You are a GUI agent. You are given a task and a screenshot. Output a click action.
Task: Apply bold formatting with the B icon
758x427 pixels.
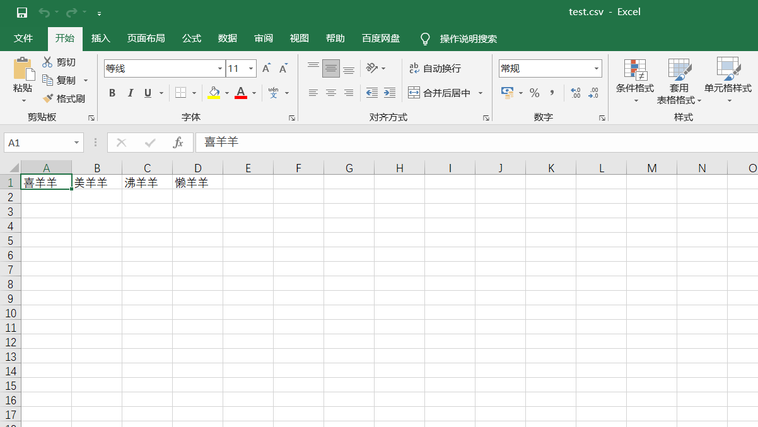pyautogui.click(x=112, y=93)
